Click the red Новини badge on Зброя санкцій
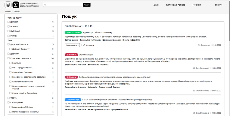Image resolution: width=230 pixels, height=116 pixels. [71, 55]
